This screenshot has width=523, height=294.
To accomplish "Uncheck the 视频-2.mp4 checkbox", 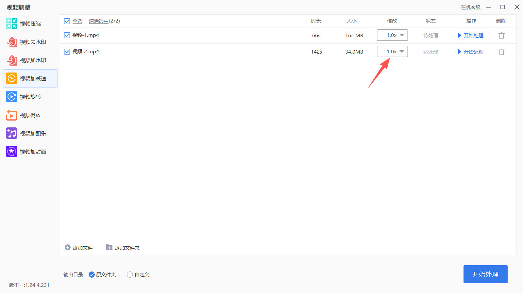I will tap(67, 52).
